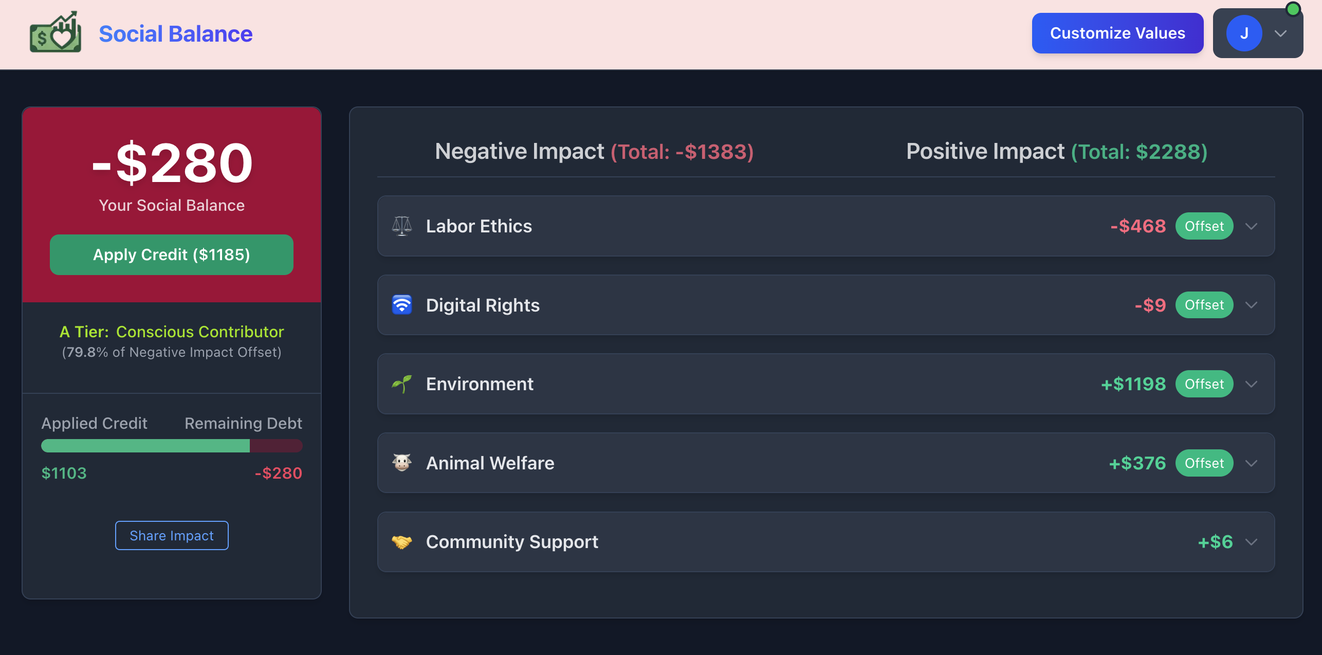Screen dimensions: 1322x655
Task: Click the Community Support handshake icon
Action: click(402, 542)
